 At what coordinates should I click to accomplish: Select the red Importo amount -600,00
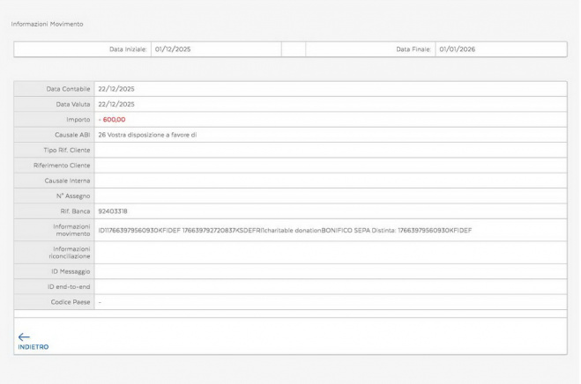(112, 119)
